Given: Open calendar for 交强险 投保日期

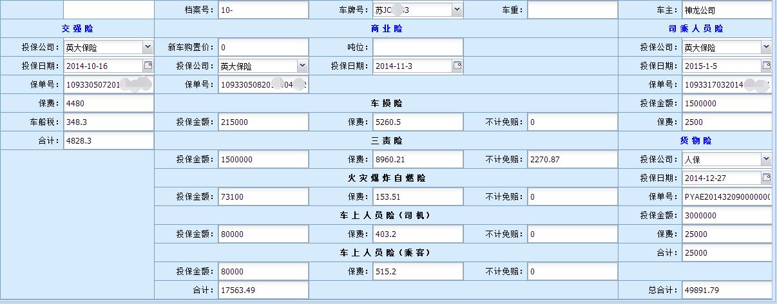Looking at the screenshot, I should (148, 66).
